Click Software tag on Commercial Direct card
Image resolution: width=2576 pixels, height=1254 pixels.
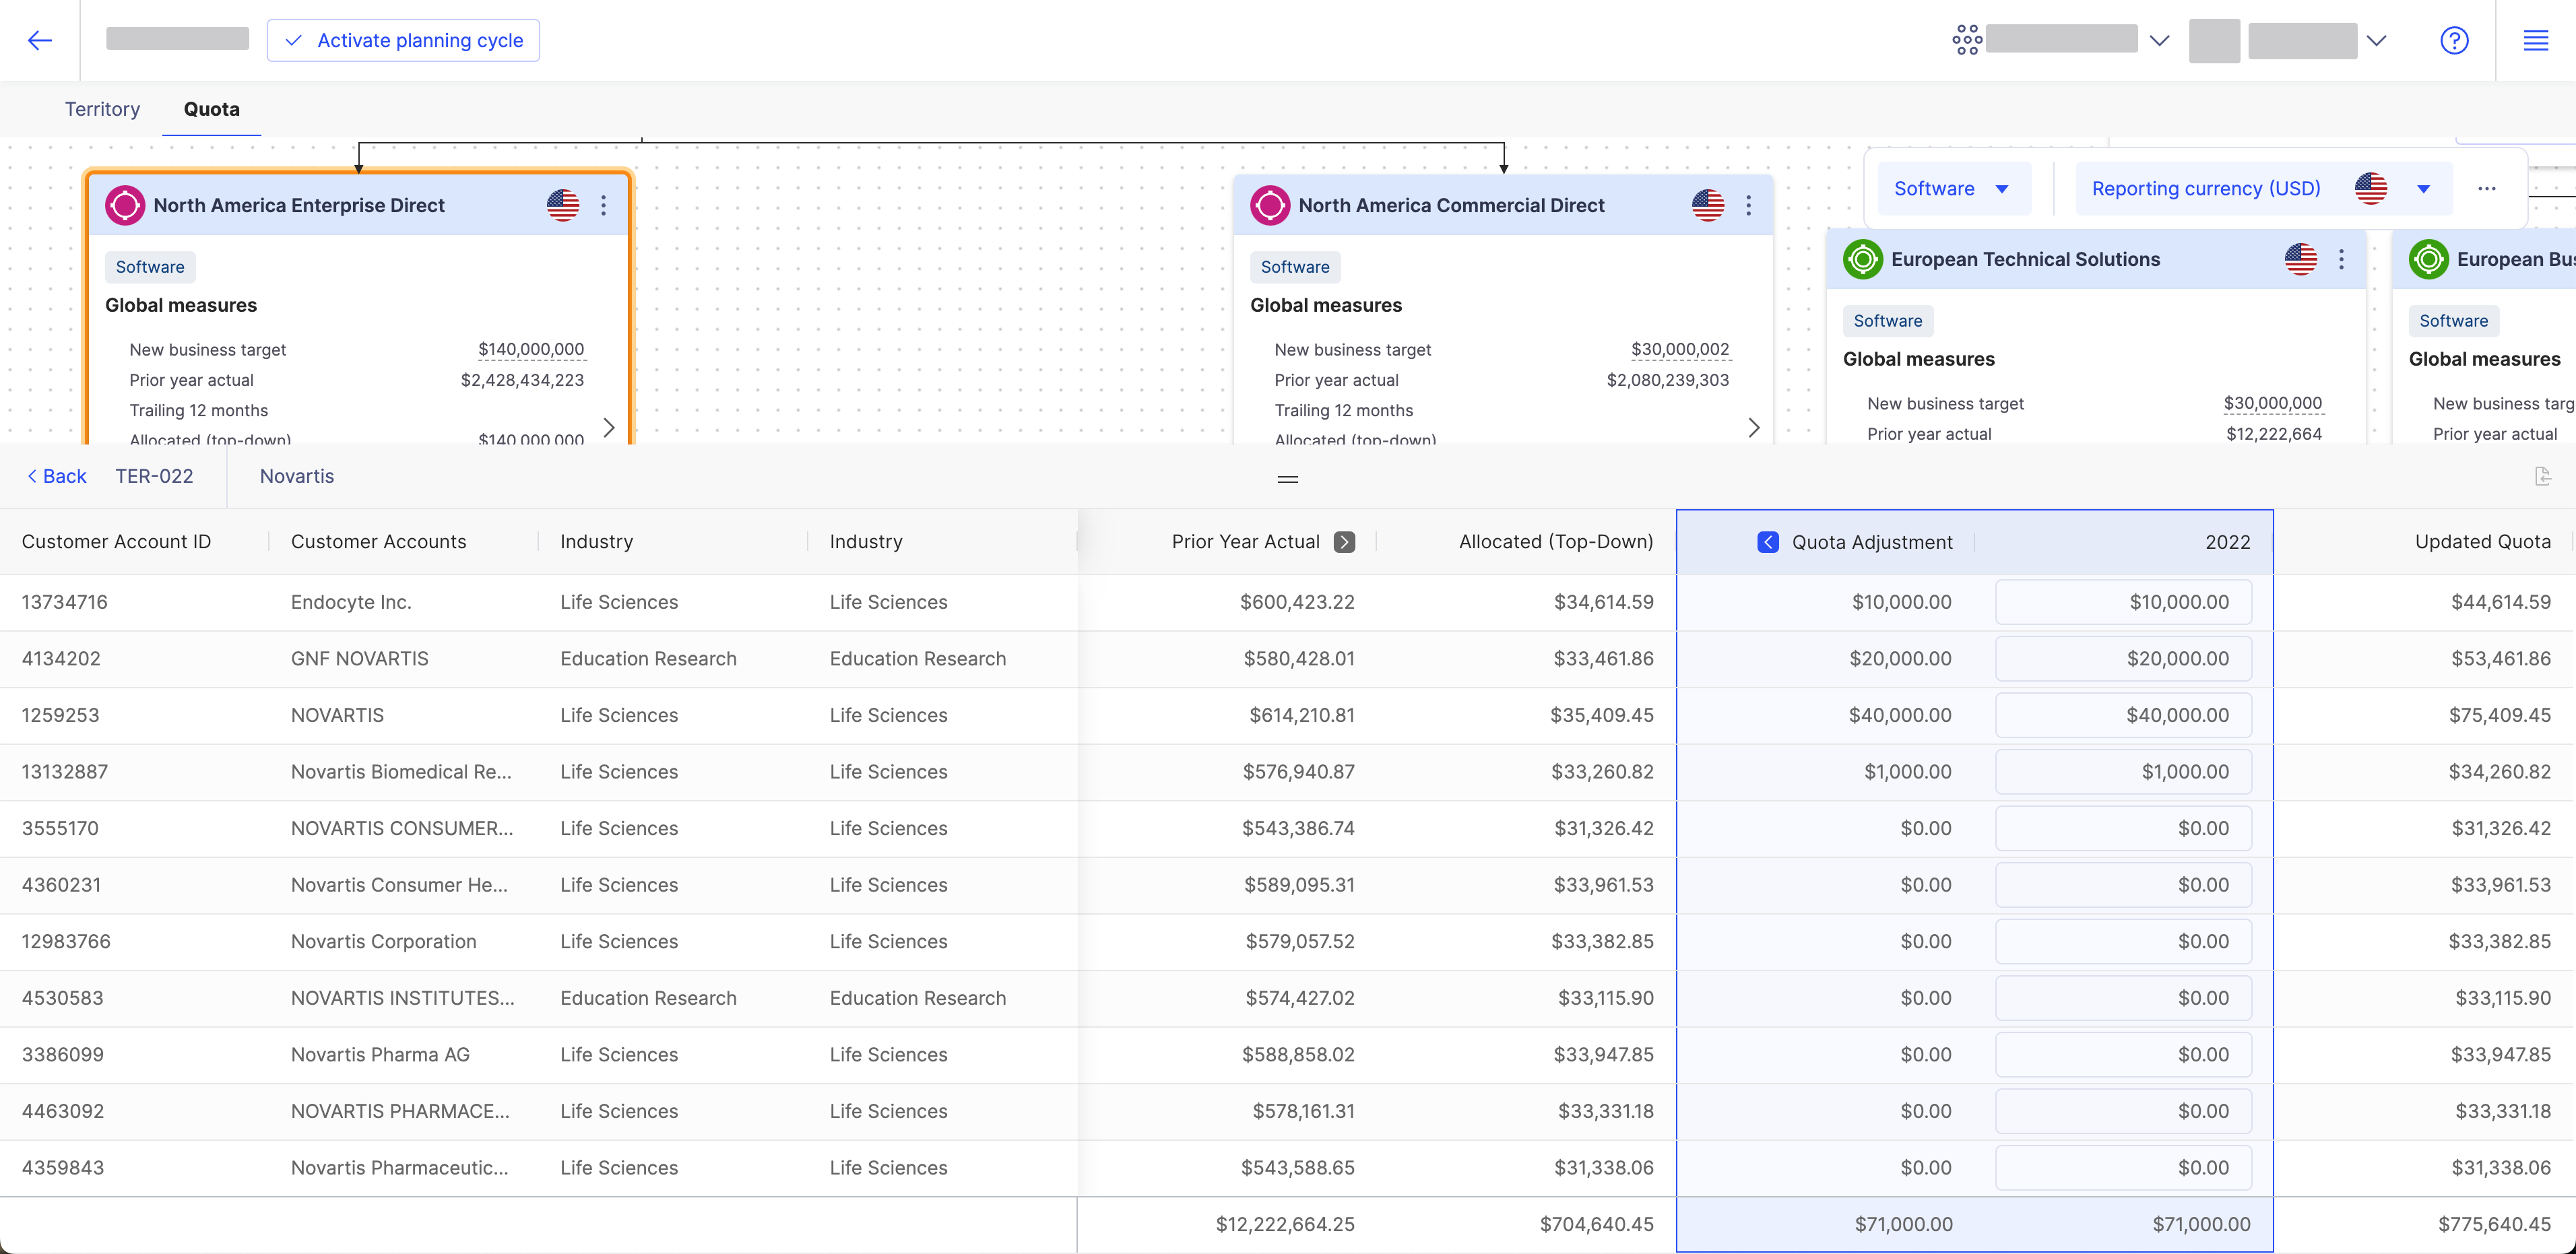click(x=1295, y=267)
